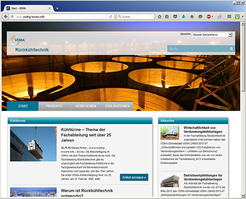Save page to Pocket icon
The image size is (246, 199).
pos(175,16)
